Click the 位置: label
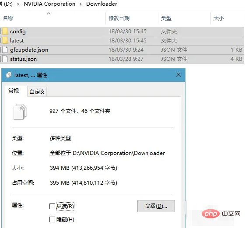The width and height of the screenshot is (245, 228). point(17,153)
